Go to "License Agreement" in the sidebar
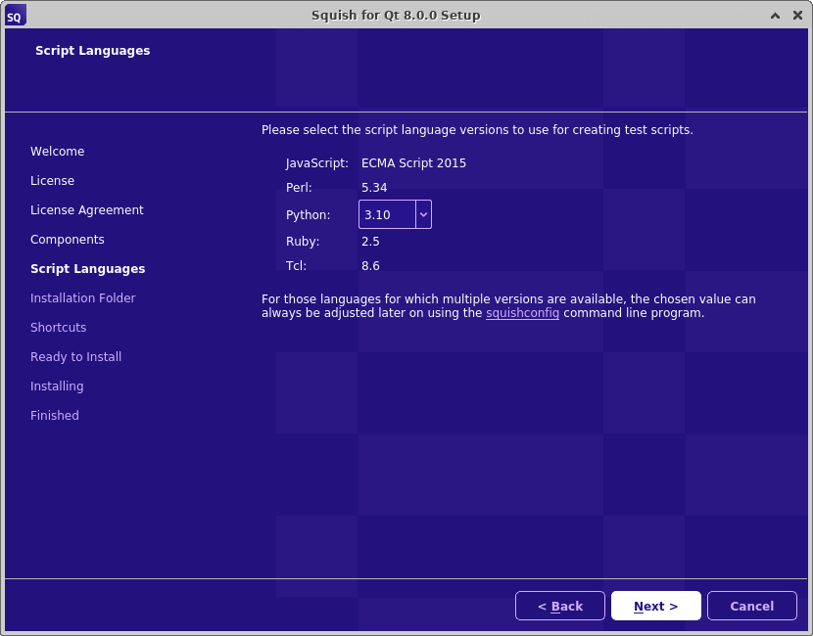The height and width of the screenshot is (636, 813). coord(87,209)
